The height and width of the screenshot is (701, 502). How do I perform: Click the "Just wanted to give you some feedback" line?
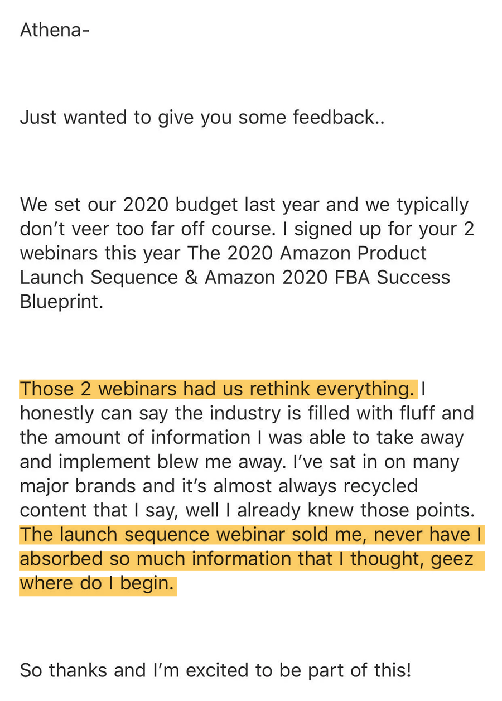tap(202, 117)
